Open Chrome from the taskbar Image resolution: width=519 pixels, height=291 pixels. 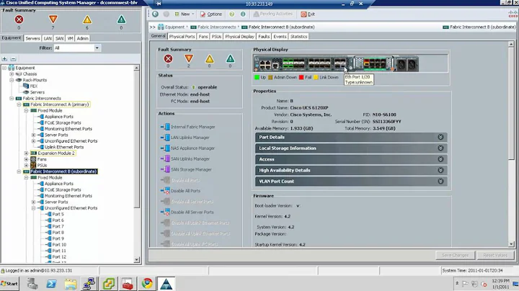click(x=147, y=283)
